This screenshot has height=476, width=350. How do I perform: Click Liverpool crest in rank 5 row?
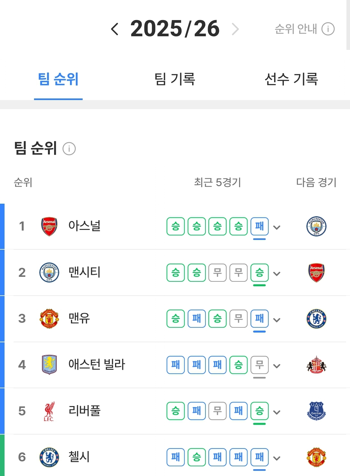click(49, 411)
